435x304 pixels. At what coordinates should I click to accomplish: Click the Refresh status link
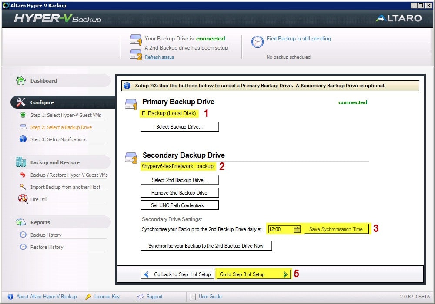(x=159, y=57)
